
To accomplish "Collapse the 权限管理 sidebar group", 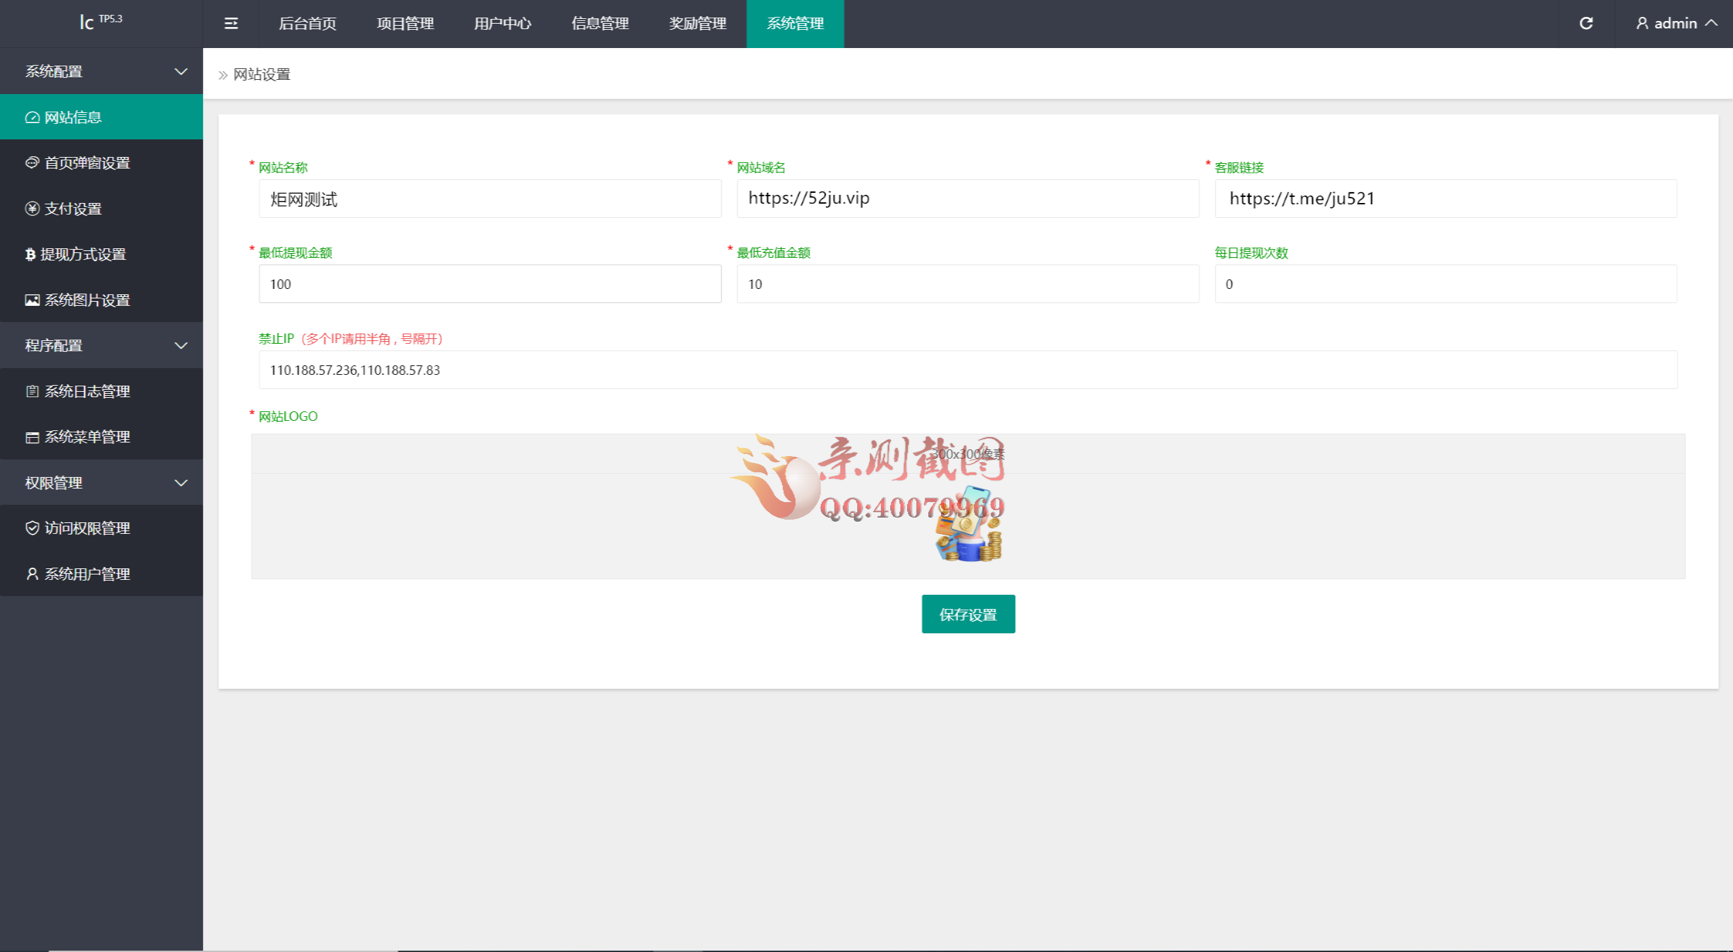I will coord(102,483).
